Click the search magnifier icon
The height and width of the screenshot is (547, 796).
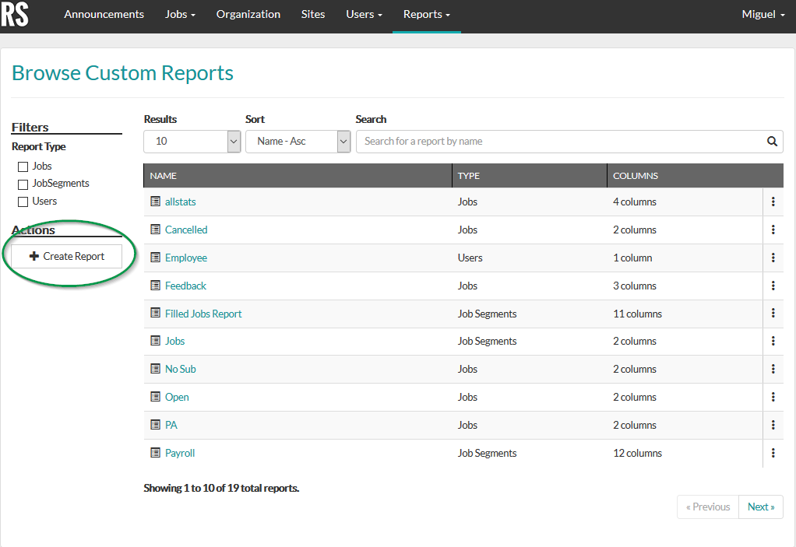coord(771,141)
